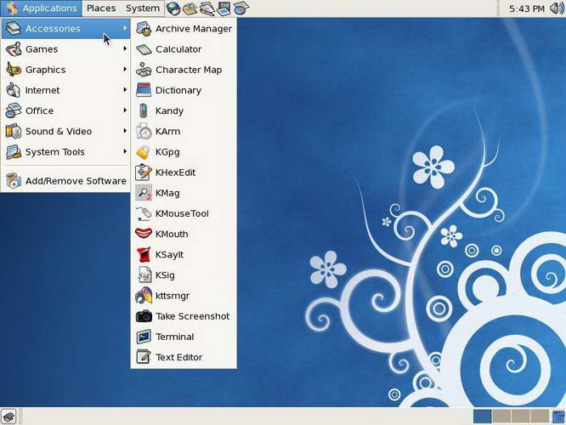Launch KMouth red lips entry
Viewport: 566px width, 425px height.
(172, 234)
